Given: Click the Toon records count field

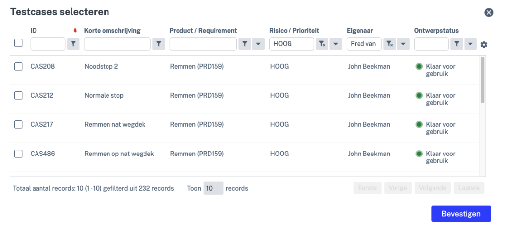Looking at the screenshot, I should click(x=213, y=188).
